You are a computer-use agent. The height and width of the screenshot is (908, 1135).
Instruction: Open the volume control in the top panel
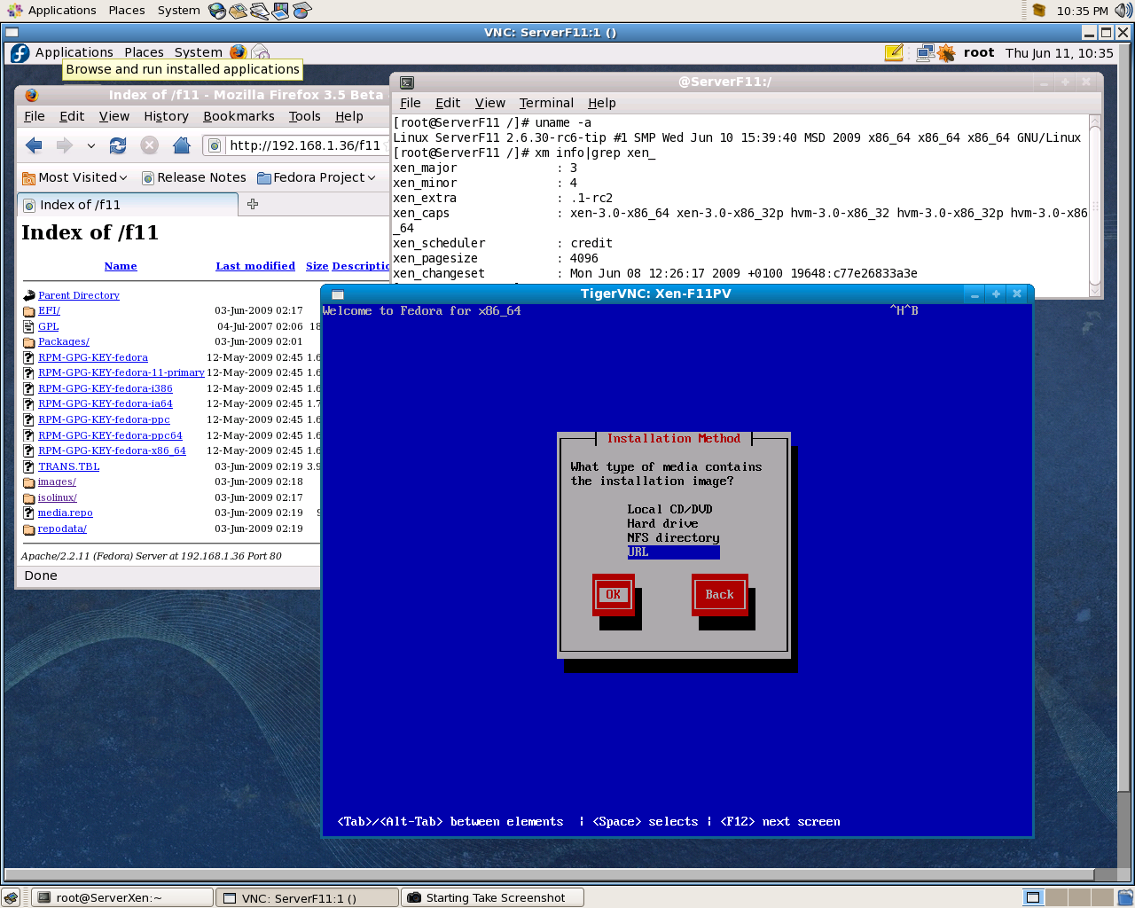coord(1123,11)
